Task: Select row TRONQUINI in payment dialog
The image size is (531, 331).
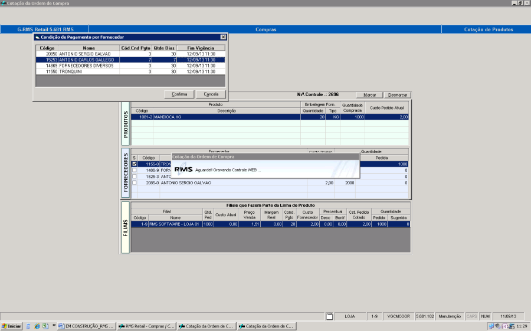Action: tap(130, 72)
